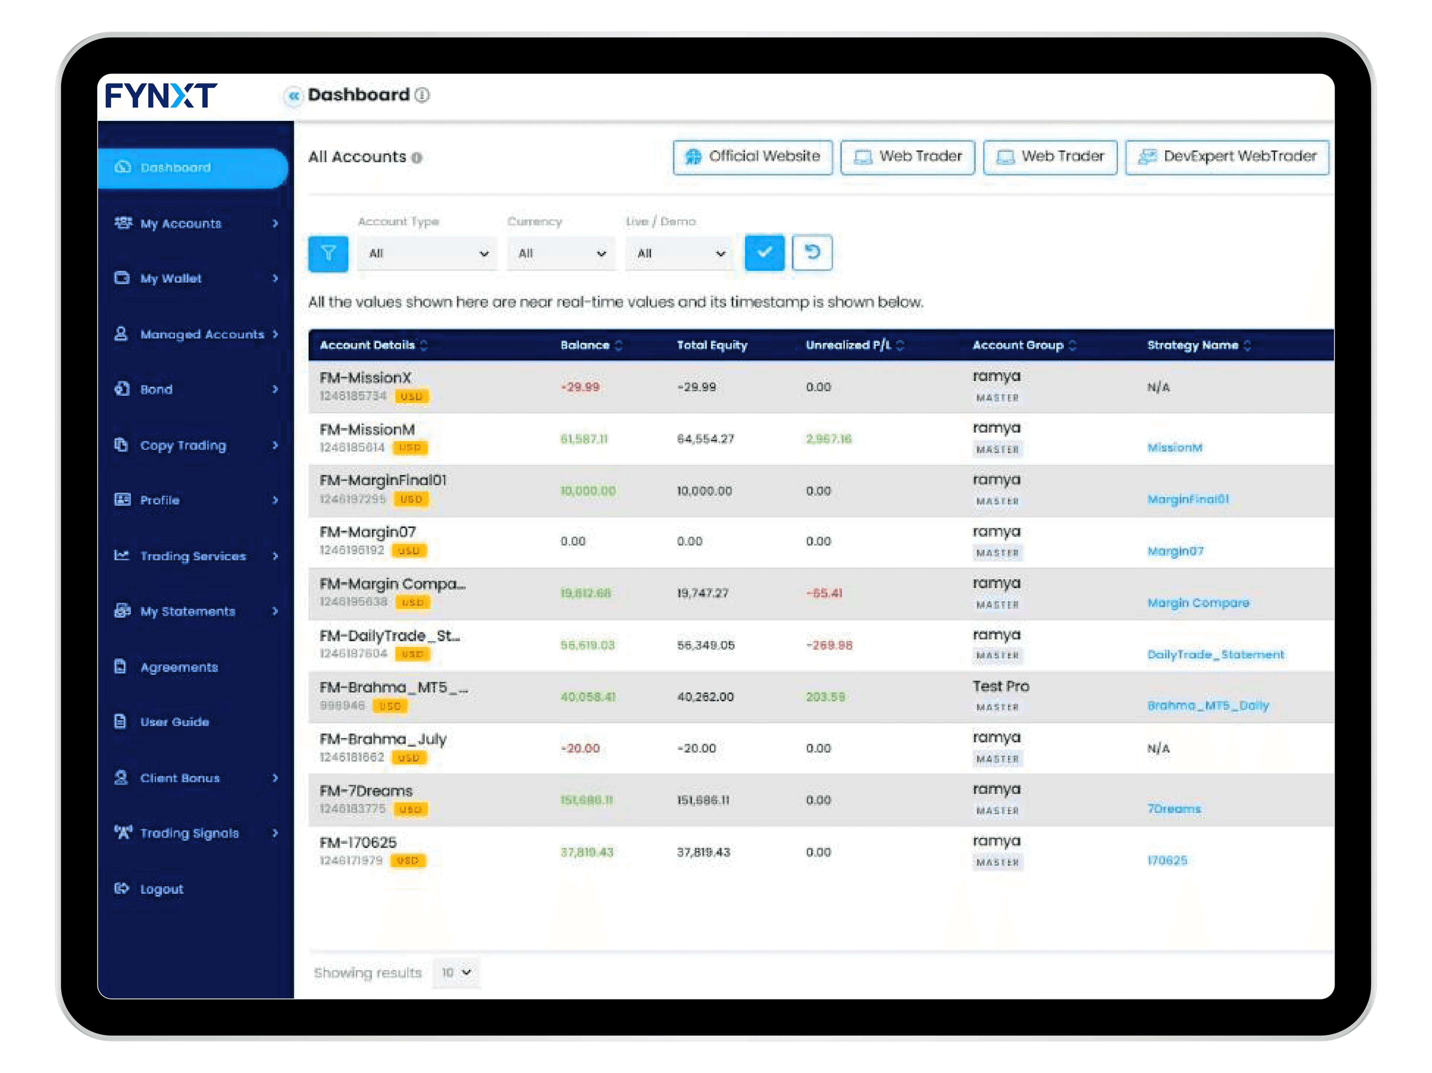Screen dimensions: 1432x1073
Task: Select Agreements from the sidebar
Action: coord(179,667)
